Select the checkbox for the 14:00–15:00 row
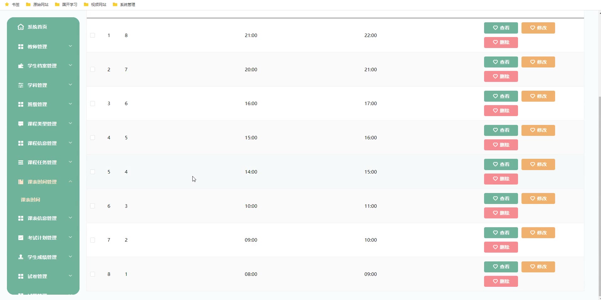Viewport: 601px width, 300px height. pos(92,172)
